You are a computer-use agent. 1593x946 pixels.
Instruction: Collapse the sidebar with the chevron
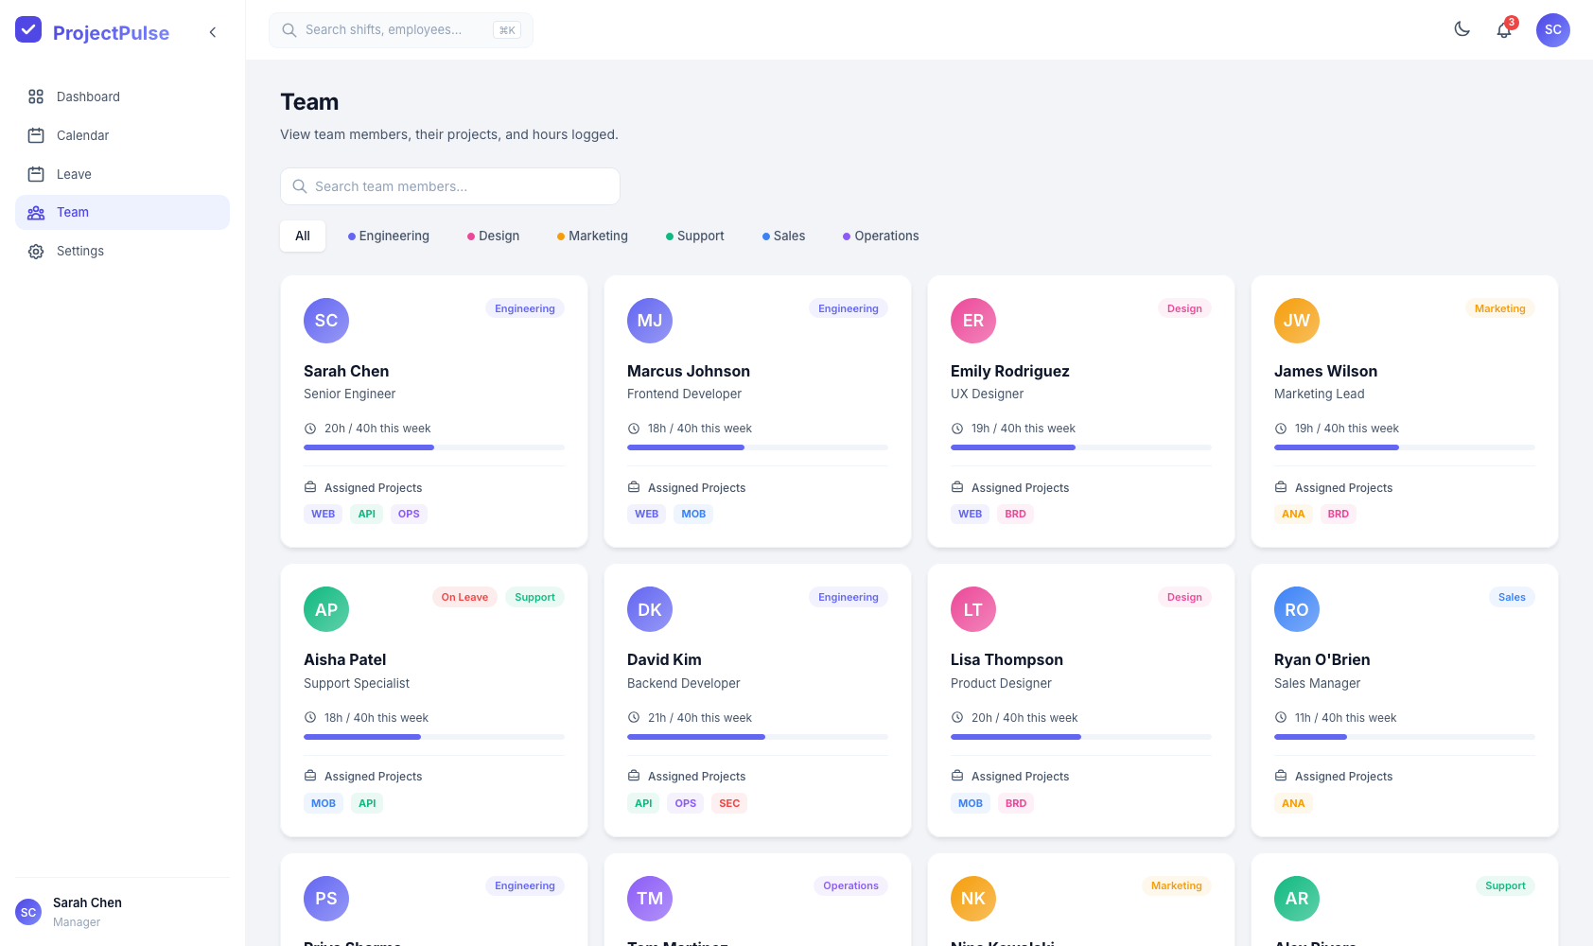[213, 32]
